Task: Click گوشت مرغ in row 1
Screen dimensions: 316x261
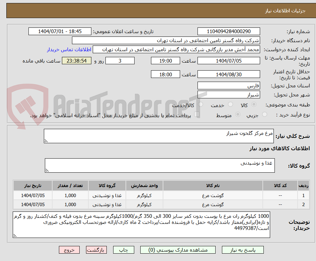Action: [x=213, y=195]
